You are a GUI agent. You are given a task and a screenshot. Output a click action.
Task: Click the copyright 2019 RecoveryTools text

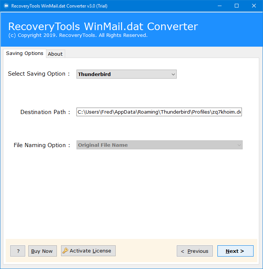(x=78, y=35)
